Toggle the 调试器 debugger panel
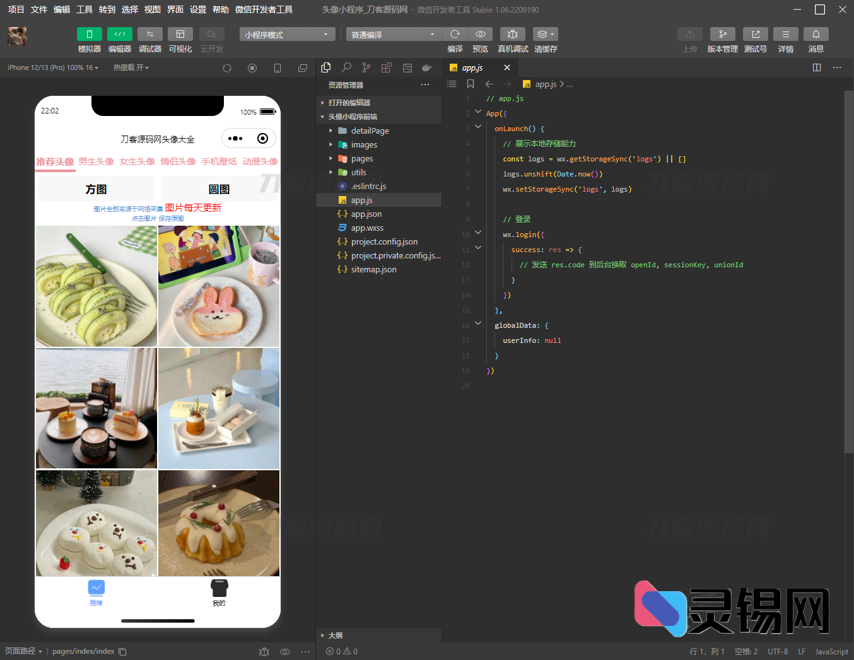854x660 pixels. [x=149, y=34]
